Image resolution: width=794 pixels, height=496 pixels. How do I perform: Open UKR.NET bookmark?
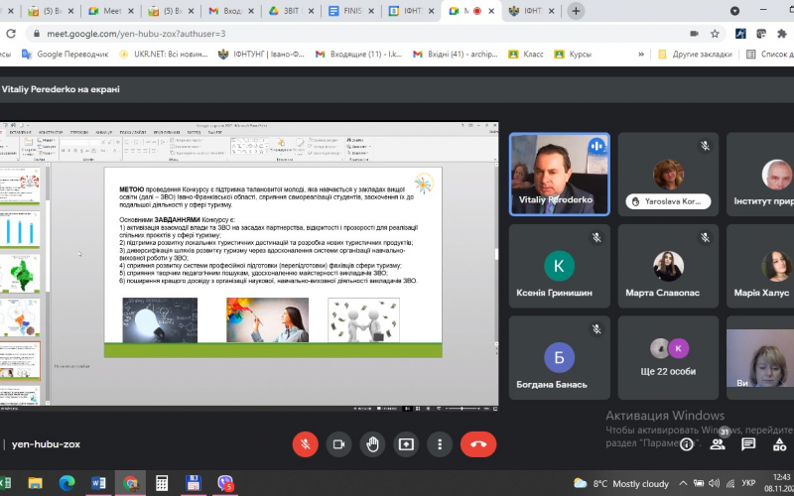point(163,54)
